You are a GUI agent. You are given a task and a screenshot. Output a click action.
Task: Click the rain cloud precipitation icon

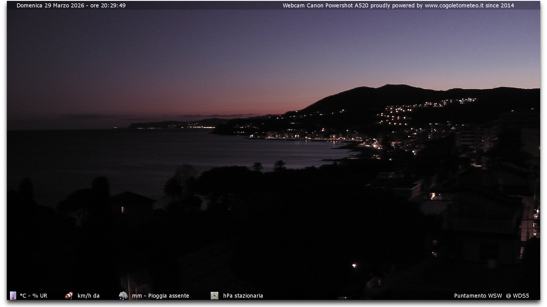point(123,296)
